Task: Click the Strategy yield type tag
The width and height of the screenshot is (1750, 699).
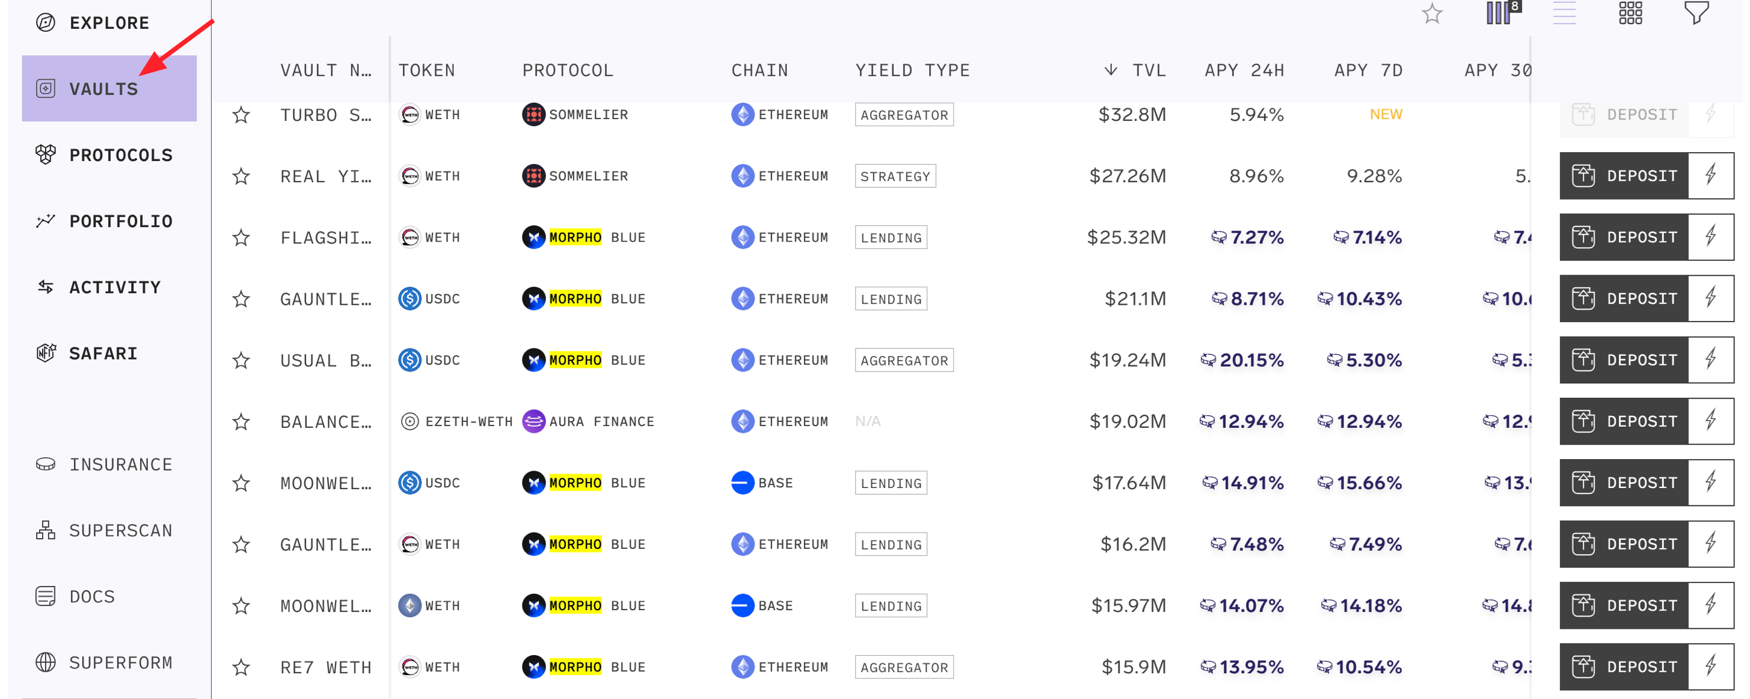Action: coord(895,177)
